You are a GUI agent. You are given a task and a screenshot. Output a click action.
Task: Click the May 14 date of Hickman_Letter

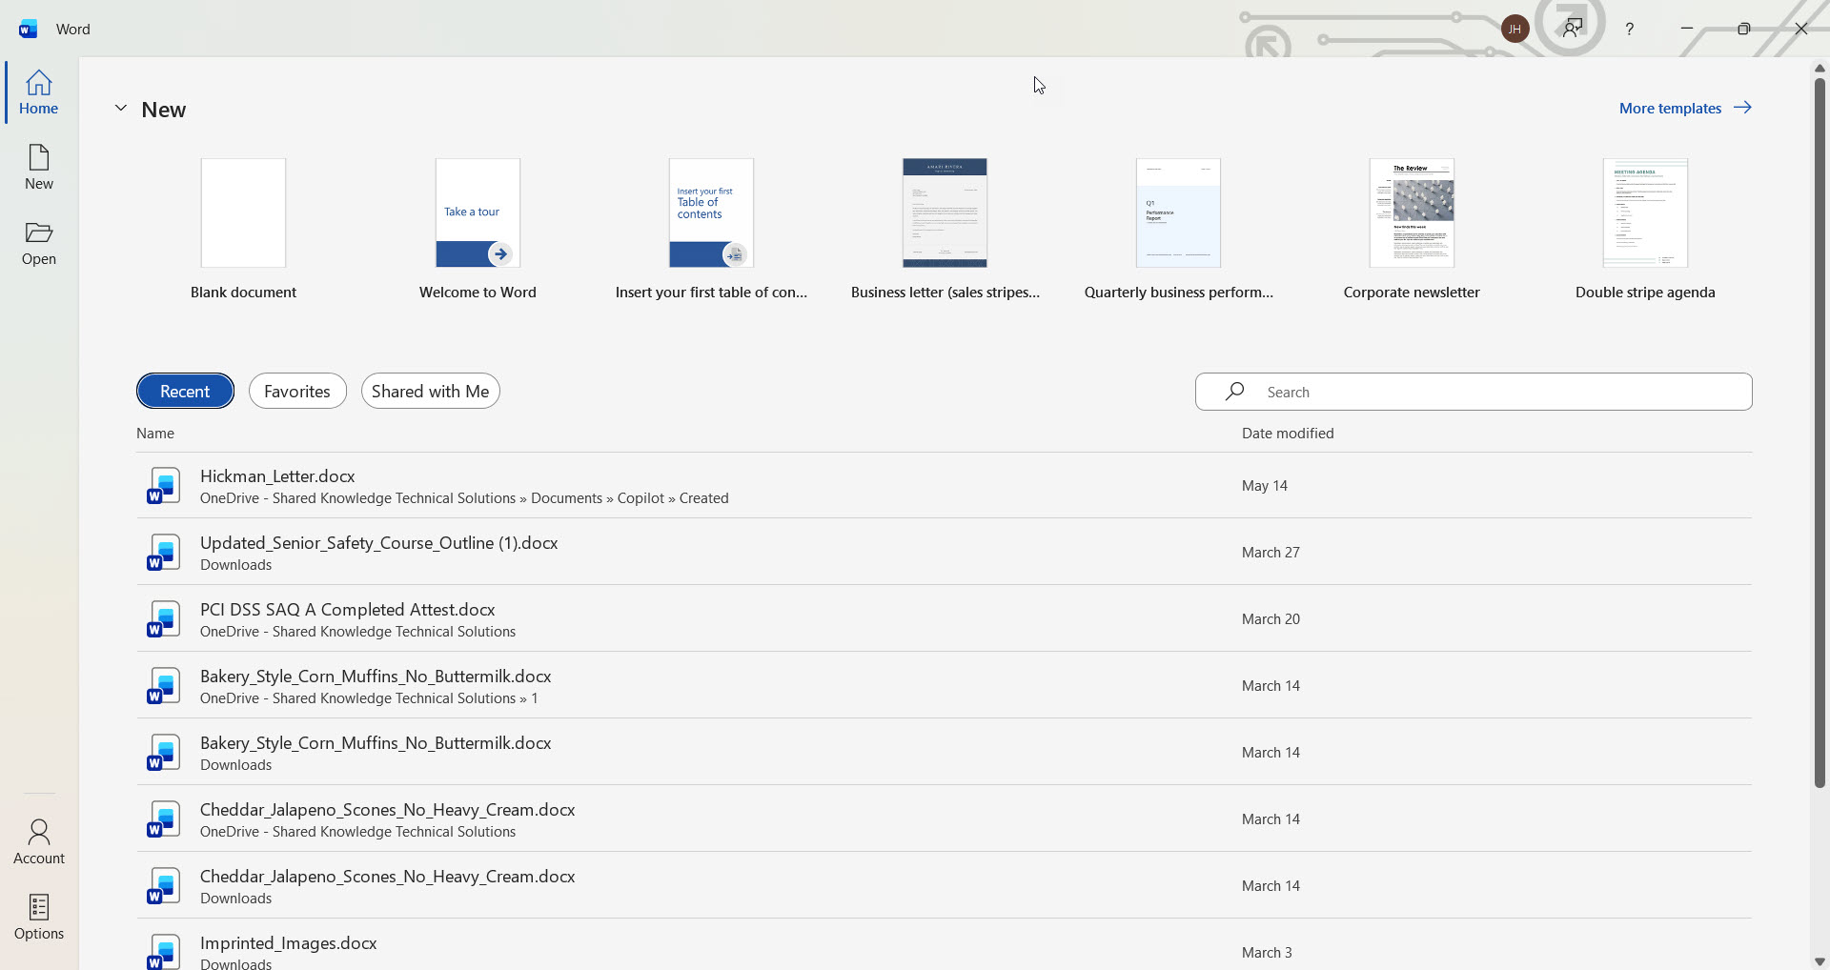(x=1265, y=486)
